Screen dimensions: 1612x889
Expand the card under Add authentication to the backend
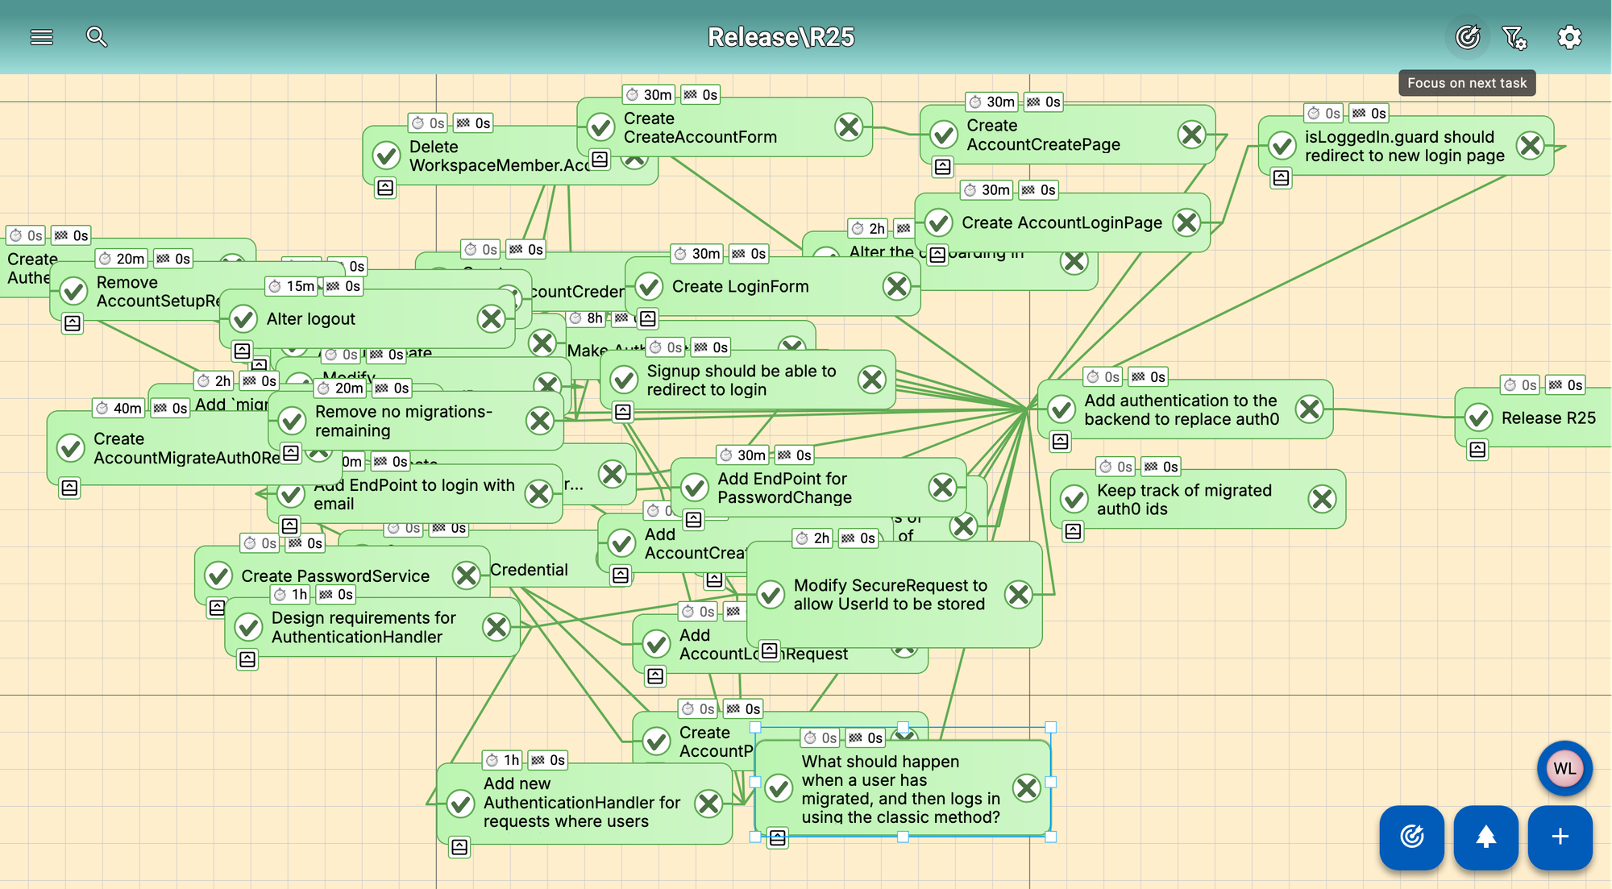[x=1060, y=442]
